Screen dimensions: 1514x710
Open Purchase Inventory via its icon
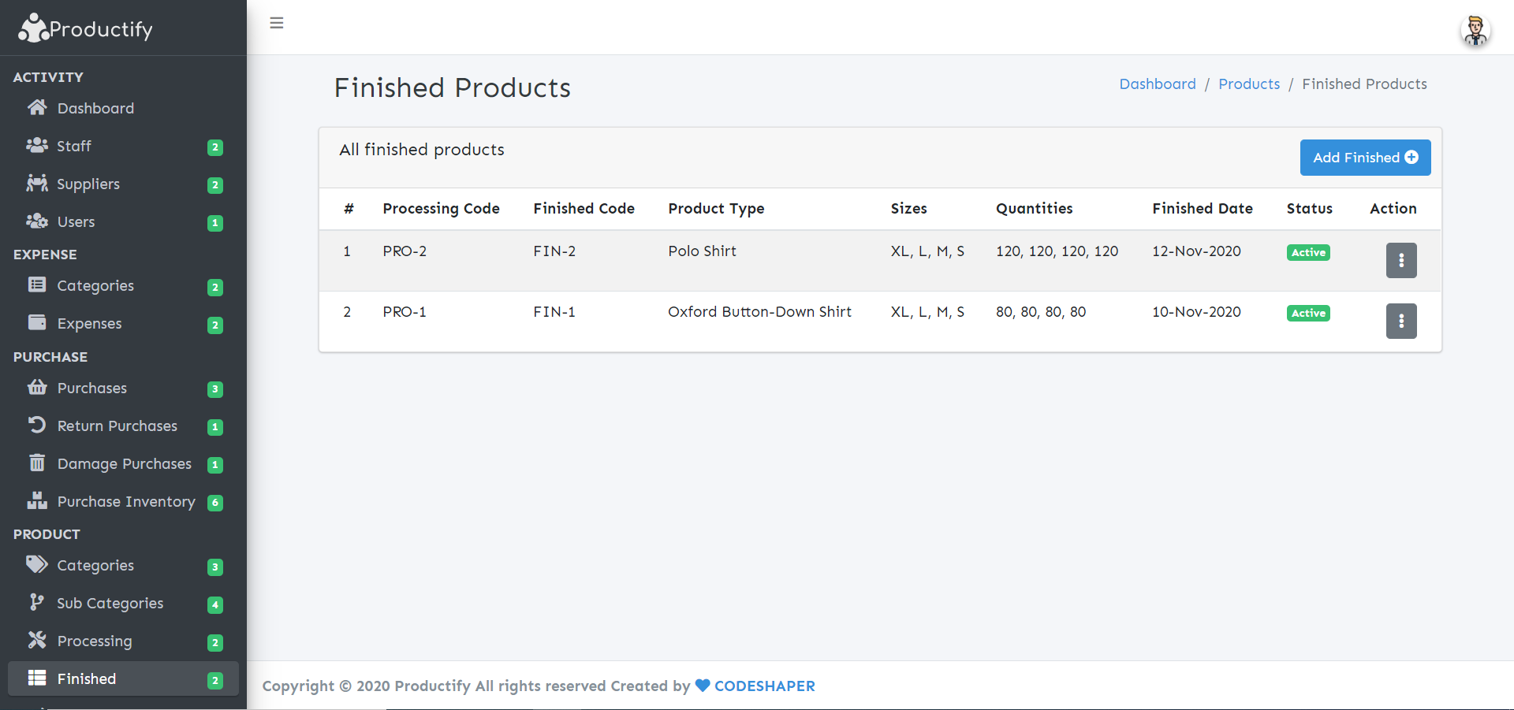point(36,501)
